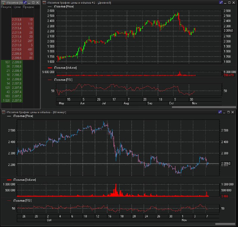The width and height of the screenshot is (238, 227).
Task: Click the link icon in the order book title bar
Action: coord(25,2)
